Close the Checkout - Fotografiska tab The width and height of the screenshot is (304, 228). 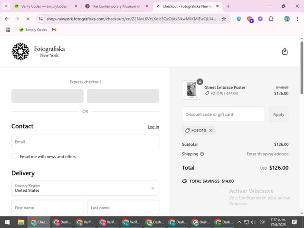coord(218,6)
